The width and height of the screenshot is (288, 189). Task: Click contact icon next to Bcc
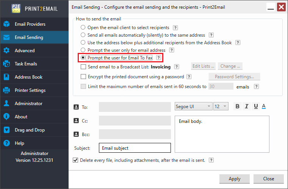point(76,134)
